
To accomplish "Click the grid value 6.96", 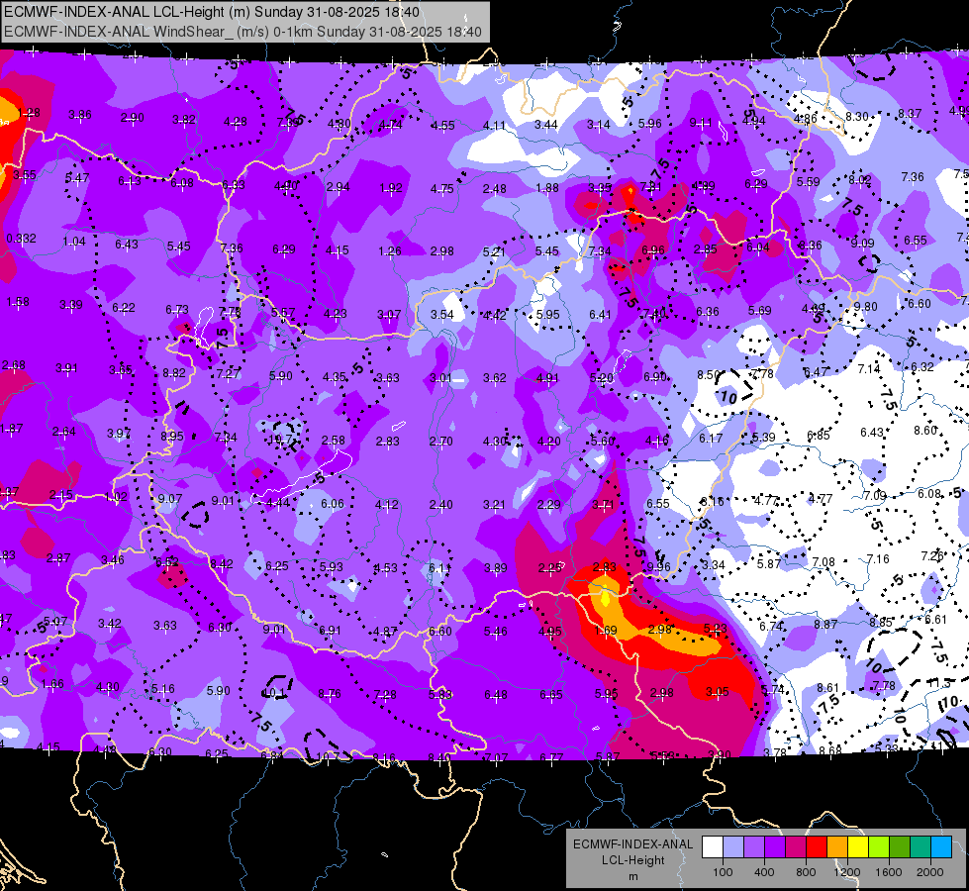I will coord(652,249).
